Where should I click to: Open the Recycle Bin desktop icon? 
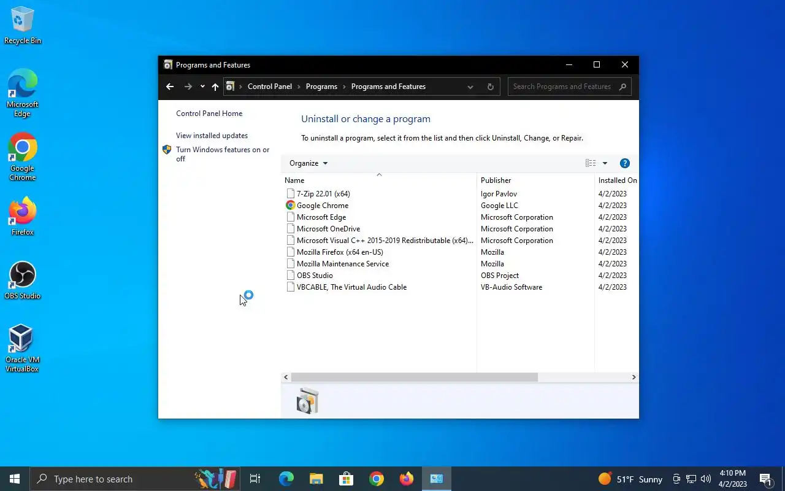click(x=23, y=25)
